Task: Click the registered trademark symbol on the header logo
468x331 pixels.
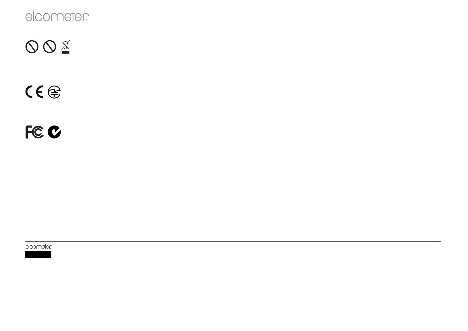Action: 86,20
